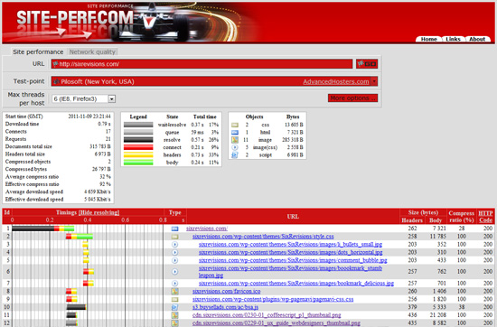Screen dimensions: 497x327
Task: Open the dots_horizontal.jpg link
Action: 291,252
